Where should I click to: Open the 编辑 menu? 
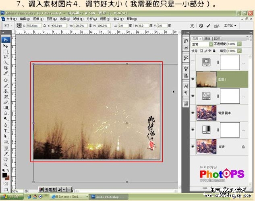click(25, 19)
